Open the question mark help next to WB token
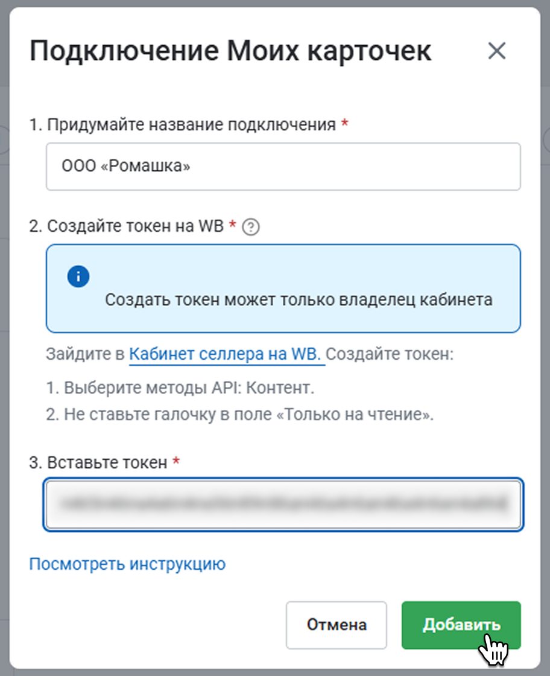The width and height of the screenshot is (550, 676). [x=251, y=227]
